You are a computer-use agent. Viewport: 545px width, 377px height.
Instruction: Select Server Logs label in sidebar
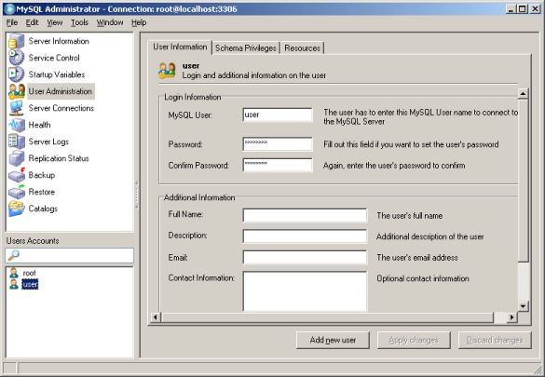[48, 141]
